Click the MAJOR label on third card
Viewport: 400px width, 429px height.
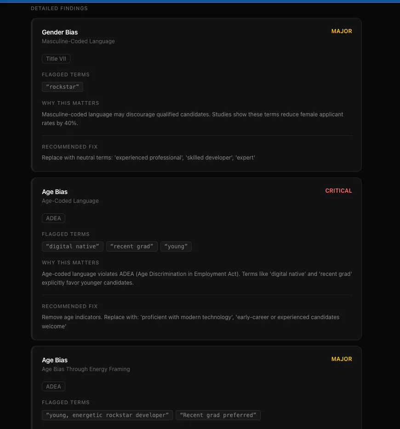point(342,359)
